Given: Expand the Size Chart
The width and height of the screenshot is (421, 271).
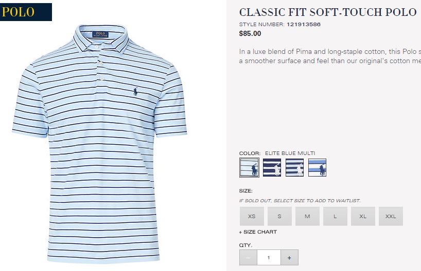Looking at the screenshot, I should (x=258, y=232).
